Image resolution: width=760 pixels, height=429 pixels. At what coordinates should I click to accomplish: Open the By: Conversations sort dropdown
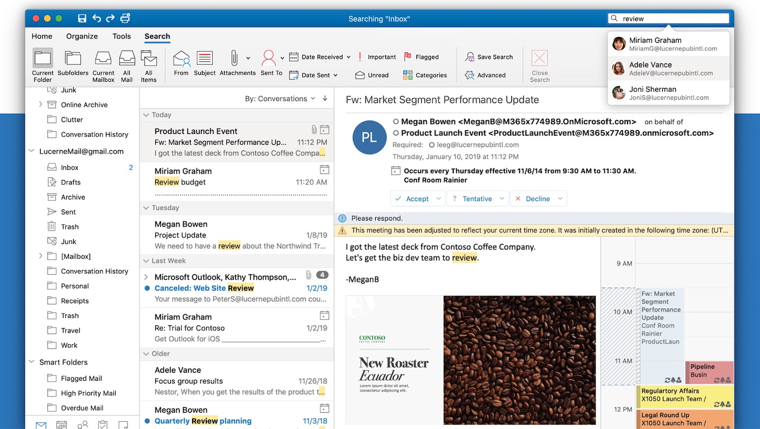coord(280,99)
